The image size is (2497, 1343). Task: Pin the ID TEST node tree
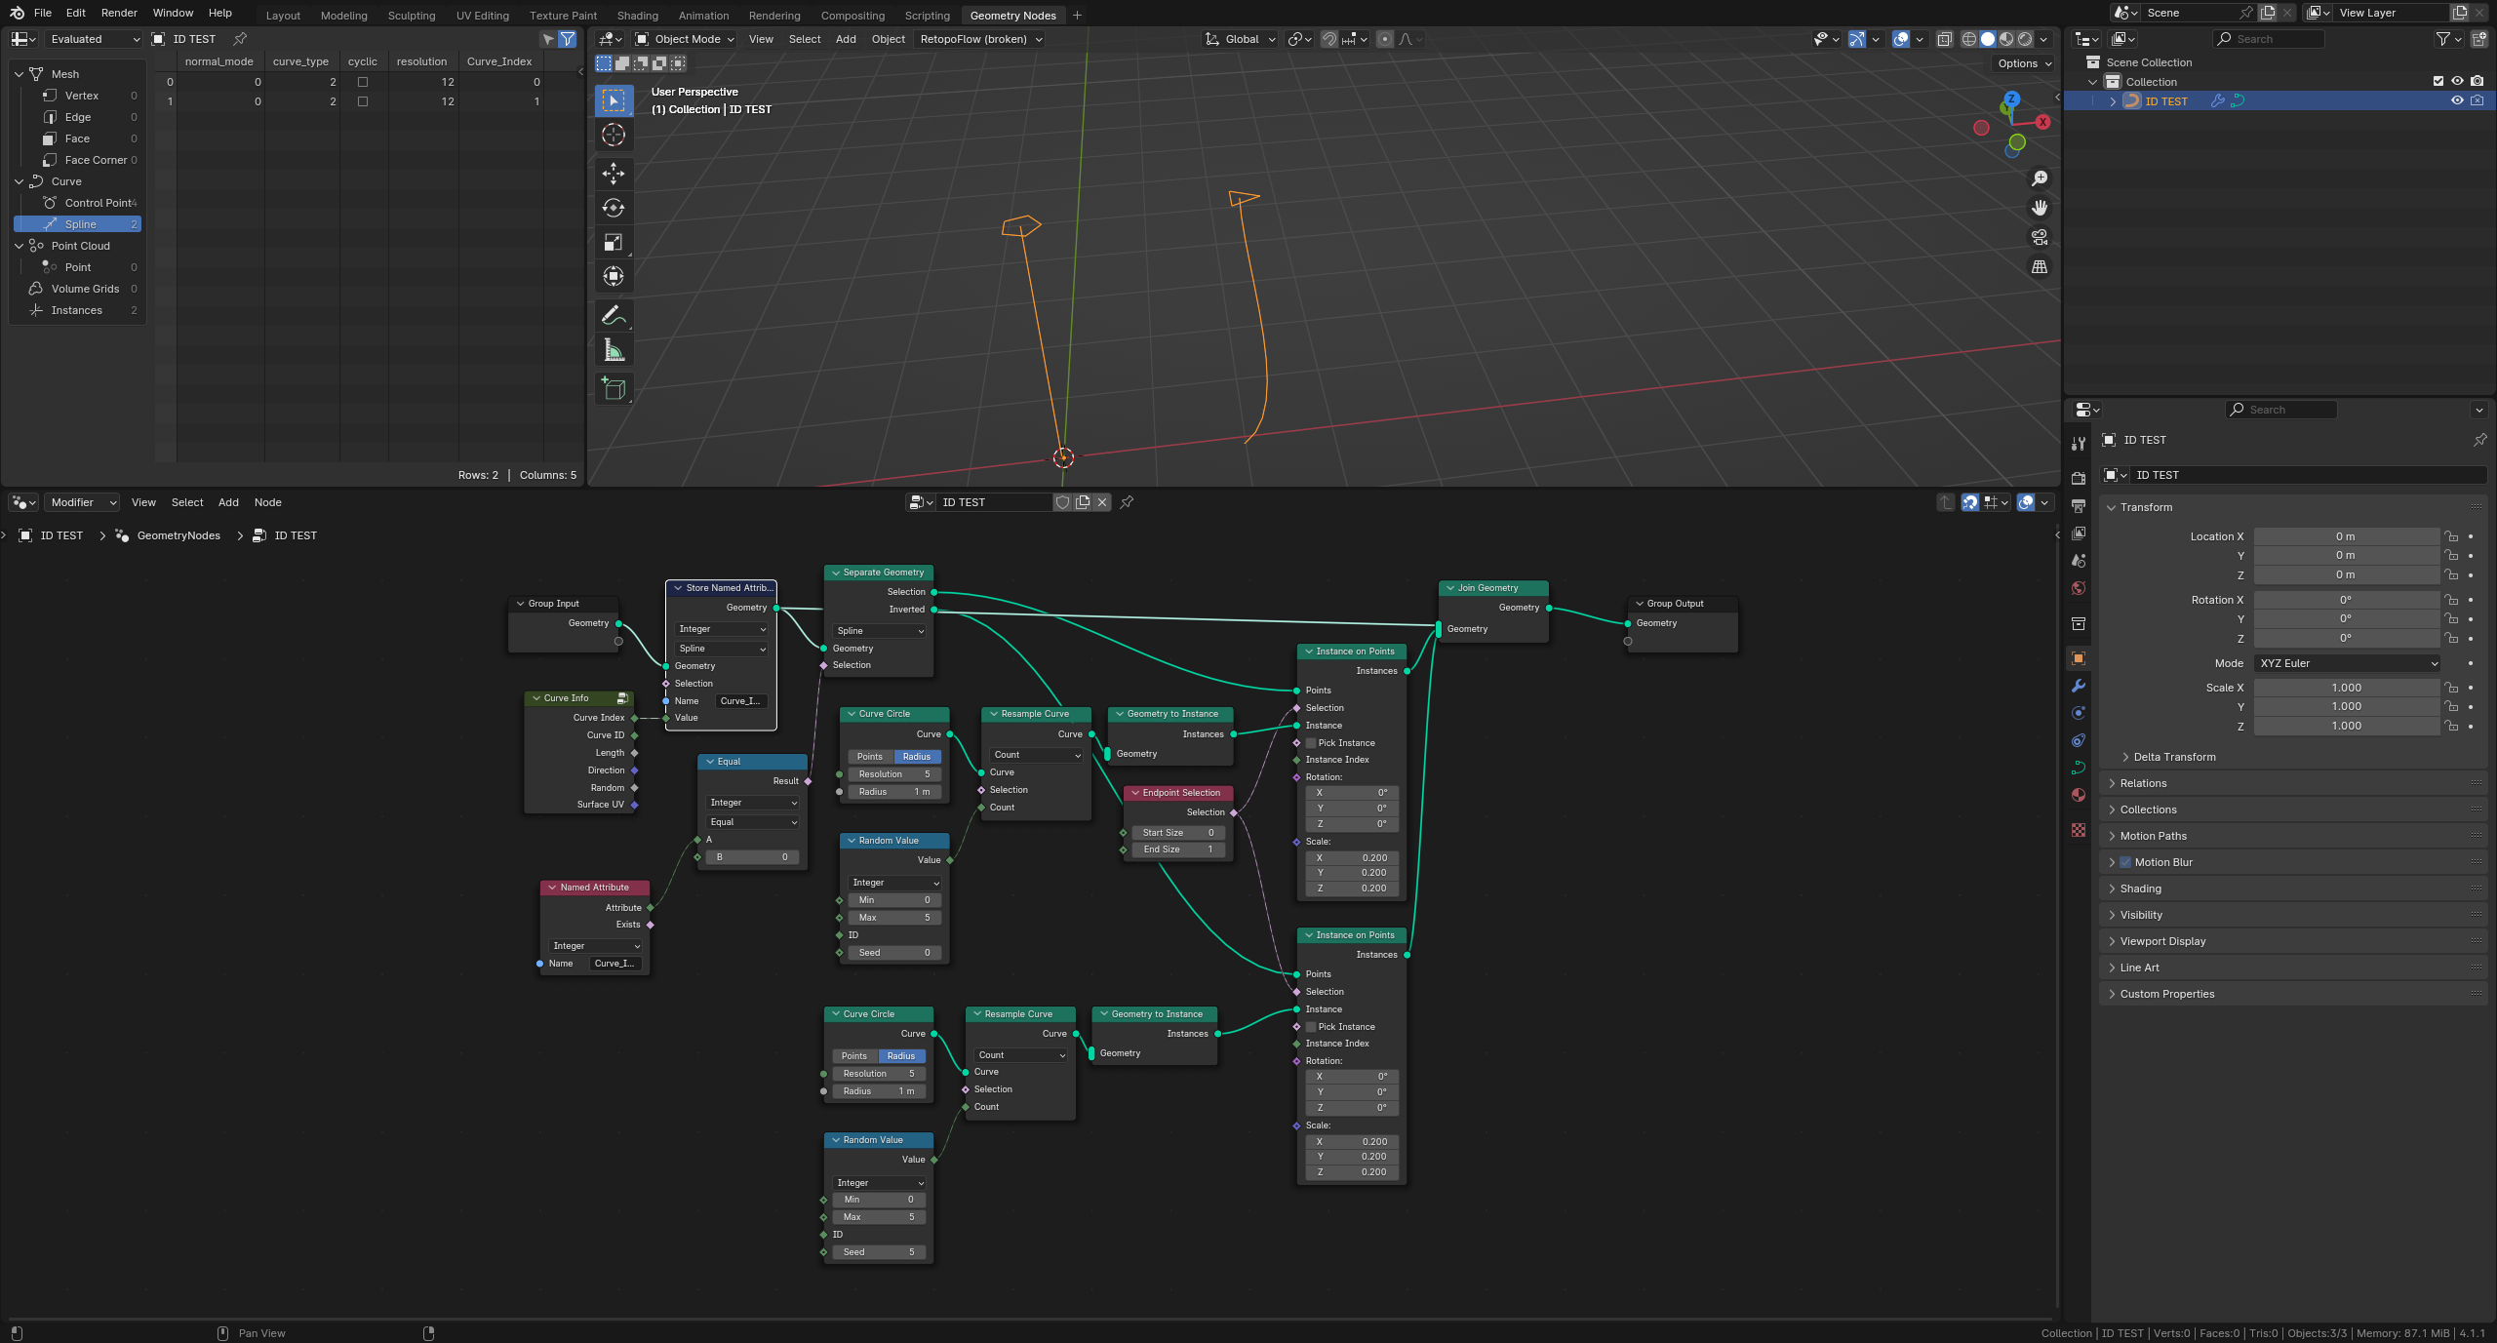click(1127, 502)
